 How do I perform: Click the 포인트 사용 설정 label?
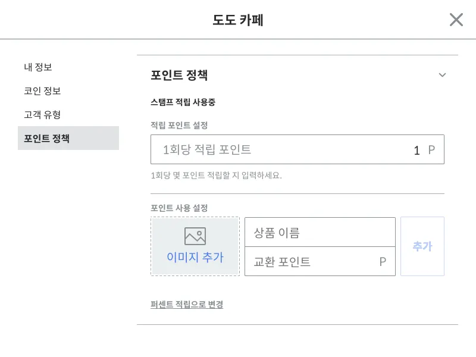click(x=179, y=208)
